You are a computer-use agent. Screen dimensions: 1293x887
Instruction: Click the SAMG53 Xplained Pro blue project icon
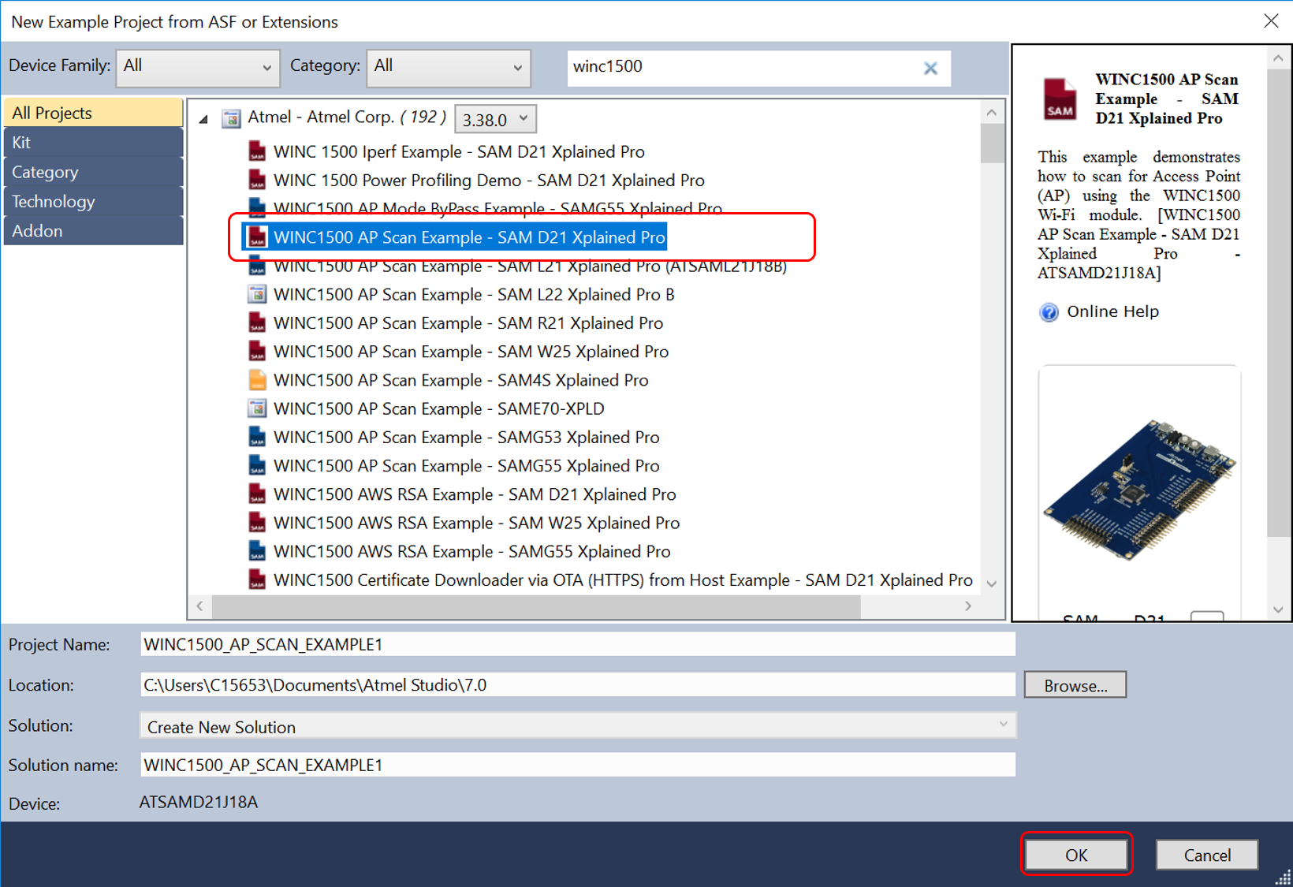coord(257,438)
